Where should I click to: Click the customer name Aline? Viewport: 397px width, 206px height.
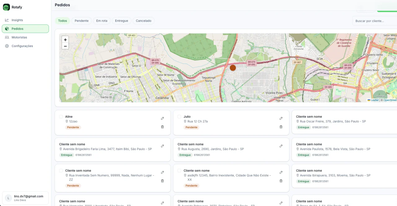pyautogui.click(x=69, y=117)
